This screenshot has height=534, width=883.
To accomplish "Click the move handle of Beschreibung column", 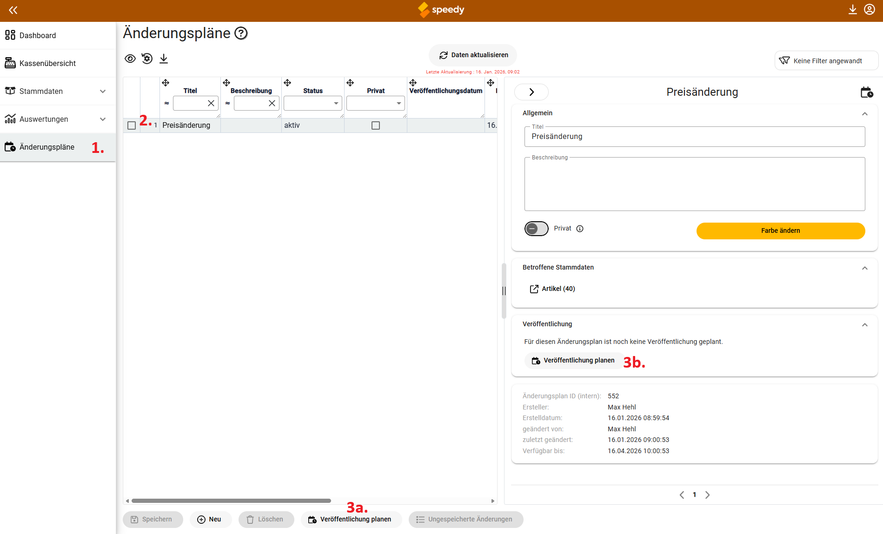I will click(x=226, y=83).
